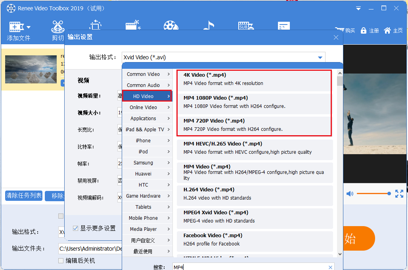Choose H.264 Video (*.mp4) format
This screenshot has height=270, width=408.
(255, 195)
